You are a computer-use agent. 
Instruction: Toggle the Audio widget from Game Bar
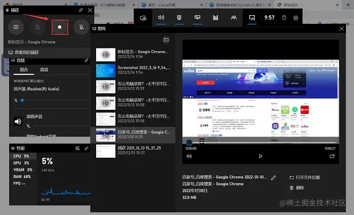point(161,18)
